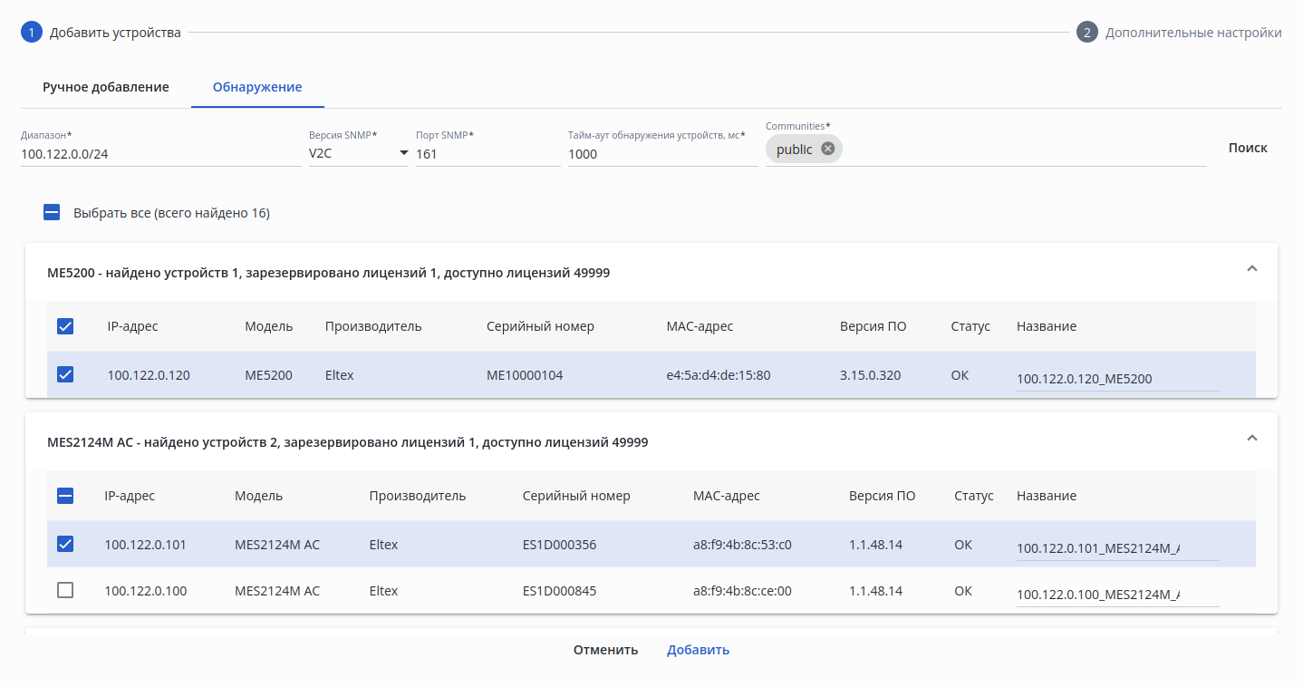1303x687 pixels.
Task: Toggle MES2124M AC header checkbox
Action: click(x=65, y=496)
